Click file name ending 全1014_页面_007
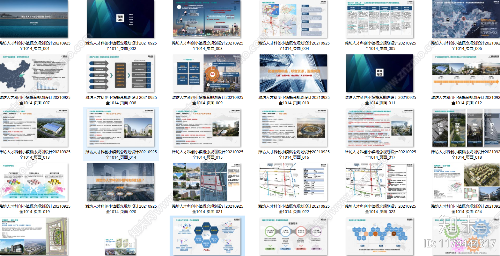 coord(34,100)
